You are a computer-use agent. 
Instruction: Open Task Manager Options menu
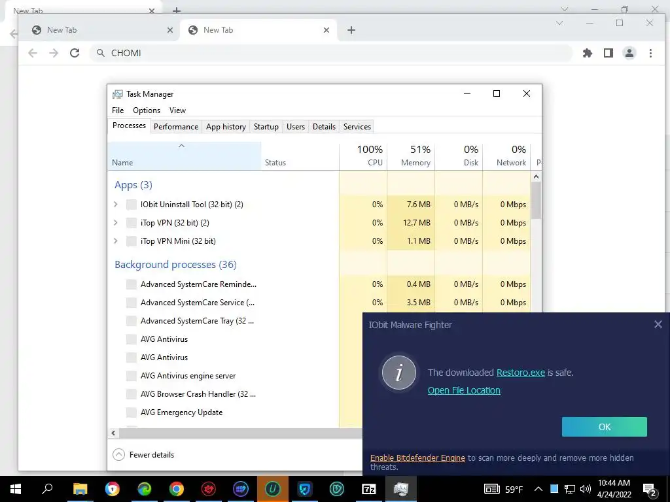[x=147, y=110]
